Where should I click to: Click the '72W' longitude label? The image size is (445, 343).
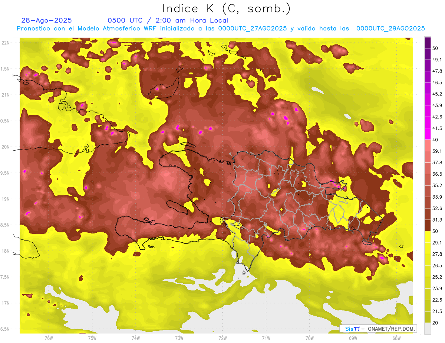pos(222,338)
